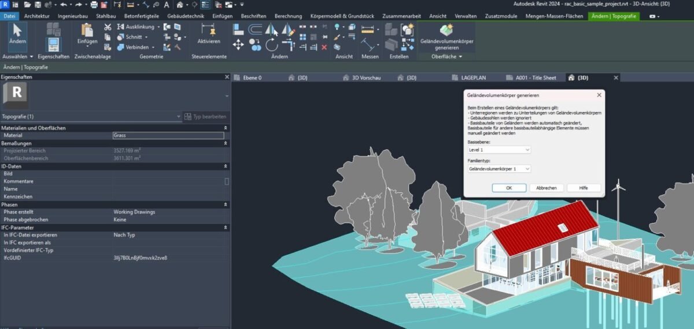
Task: Click the Typ bearbeiten button
Action: (206, 116)
